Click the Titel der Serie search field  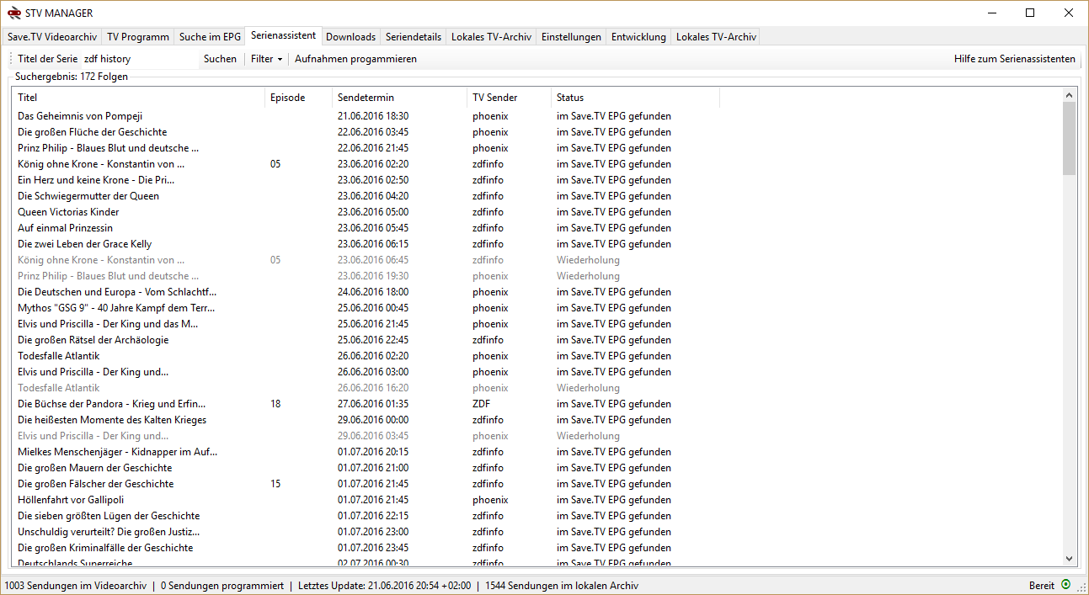139,59
